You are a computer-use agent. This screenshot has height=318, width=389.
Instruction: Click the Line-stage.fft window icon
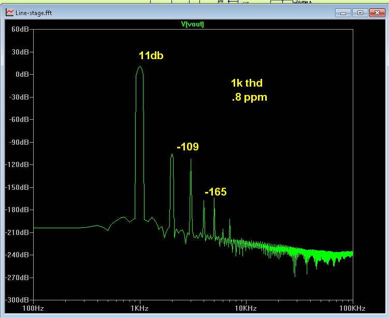[9, 12]
